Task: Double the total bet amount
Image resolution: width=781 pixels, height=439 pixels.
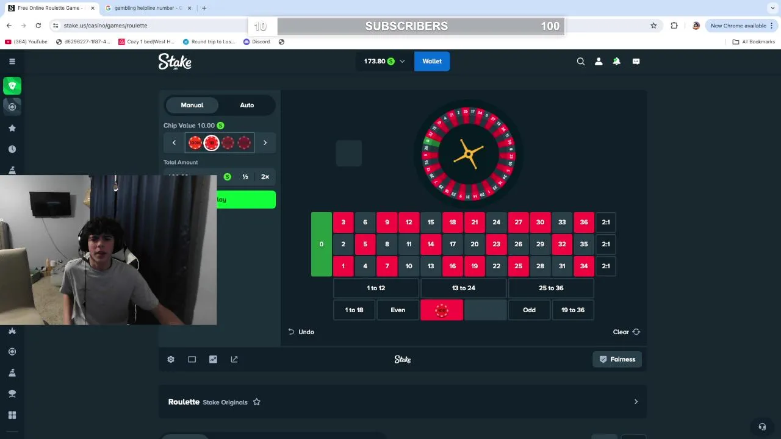Action: [265, 177]
